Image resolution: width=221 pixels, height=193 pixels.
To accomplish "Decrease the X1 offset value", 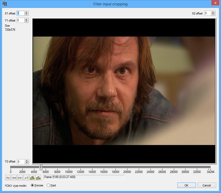I will pos(26,14).
